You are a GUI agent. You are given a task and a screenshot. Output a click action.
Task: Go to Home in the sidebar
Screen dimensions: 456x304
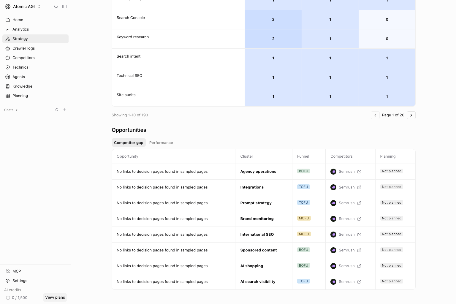pyautogui.click(x=35, y=20)
